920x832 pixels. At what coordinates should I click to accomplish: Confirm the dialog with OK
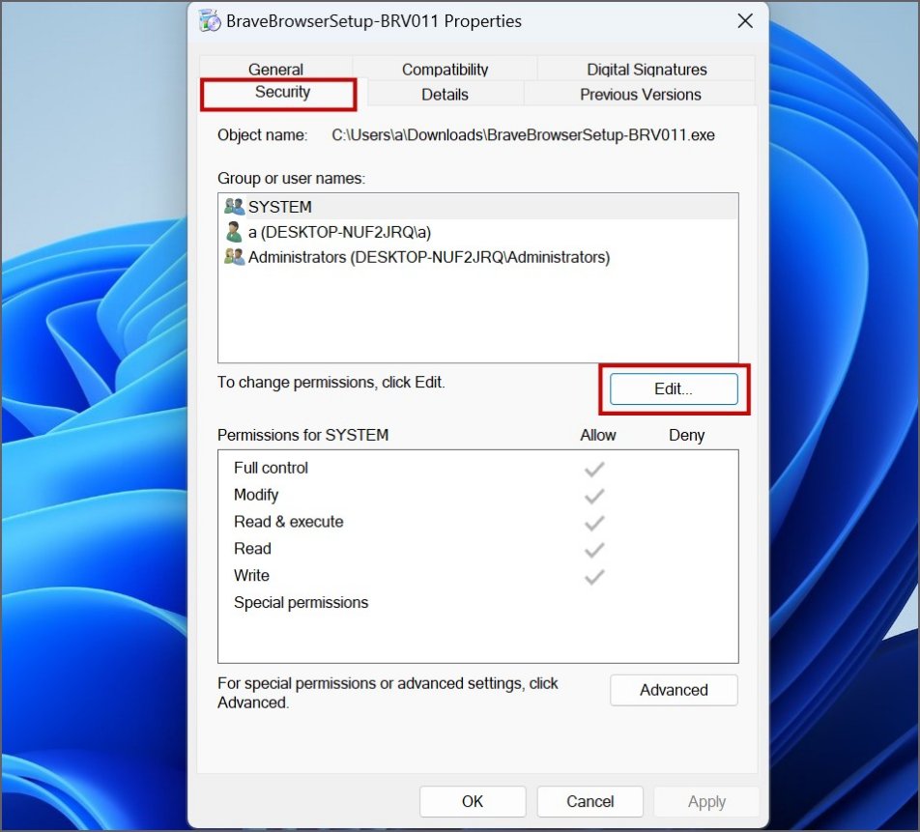(473, 801)
